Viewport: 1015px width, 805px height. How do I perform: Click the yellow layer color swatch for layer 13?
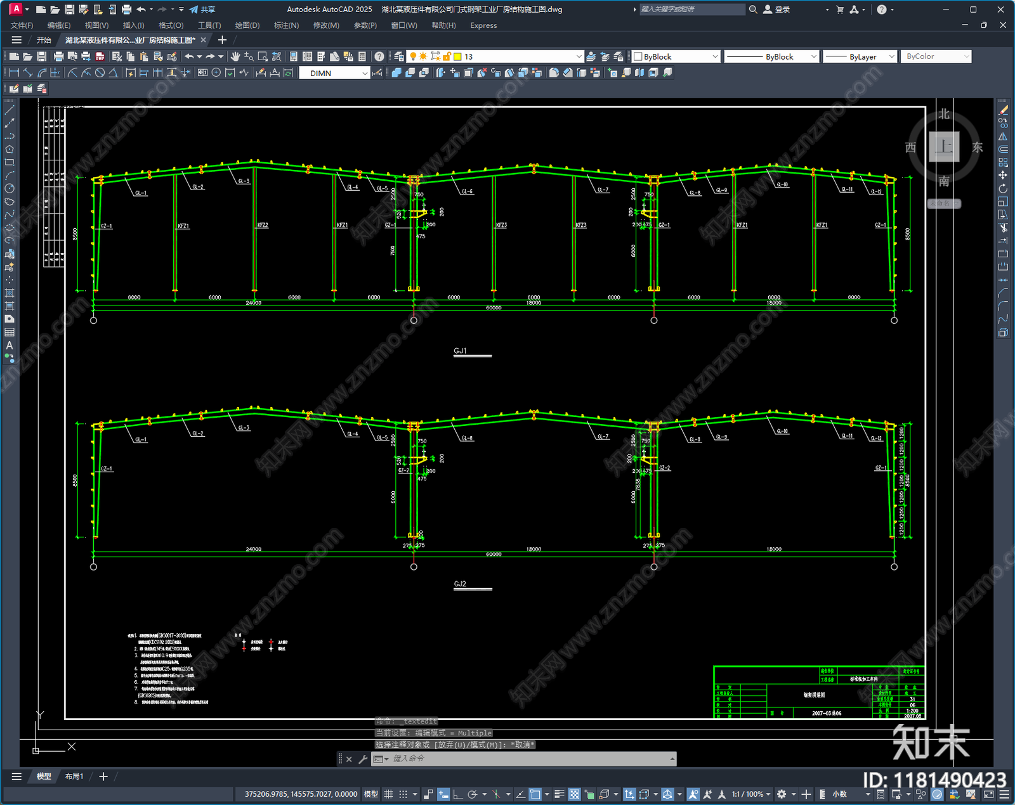pos(457,56)
